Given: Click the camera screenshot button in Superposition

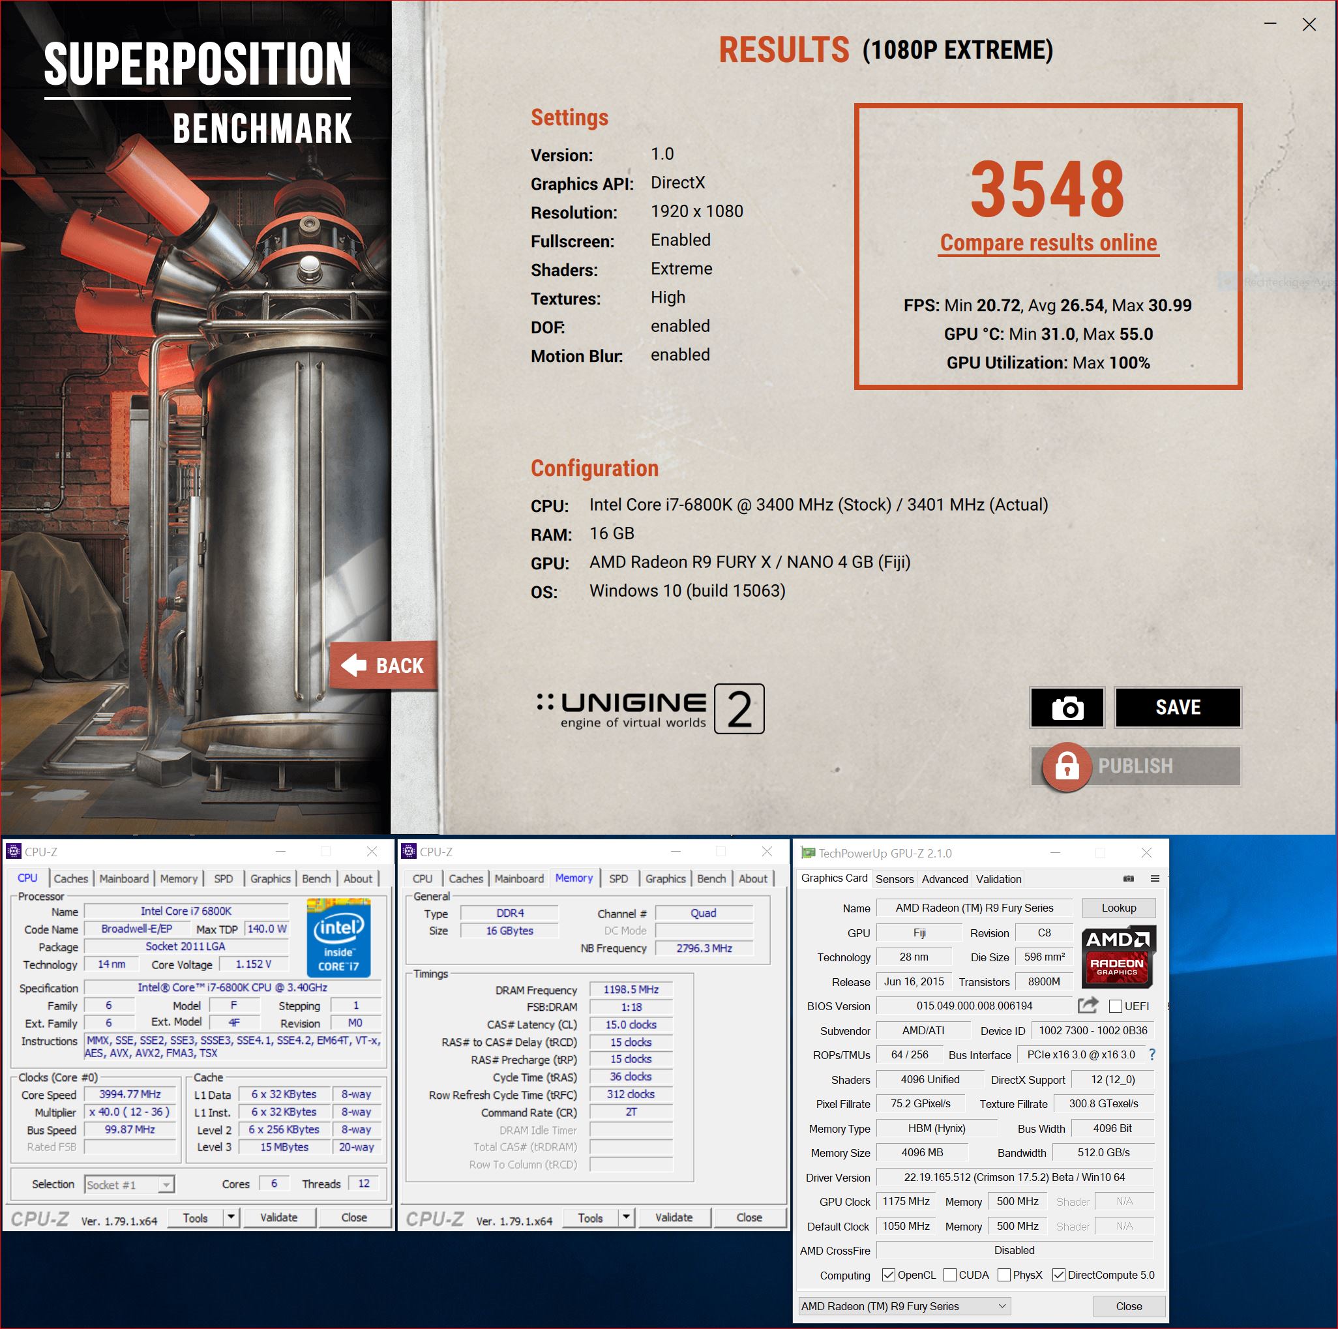Looking at the screenshot, I should coord(1067,707).
